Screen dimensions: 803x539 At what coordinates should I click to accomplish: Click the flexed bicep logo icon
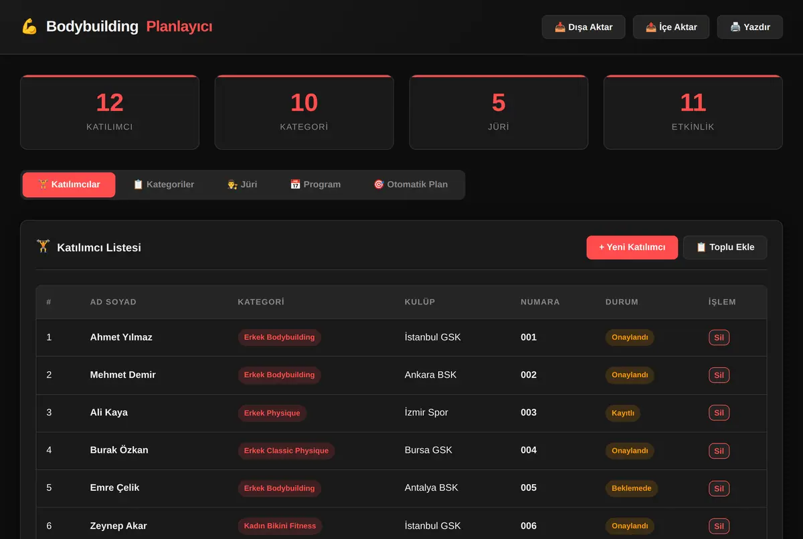click(x=29, y=27)
